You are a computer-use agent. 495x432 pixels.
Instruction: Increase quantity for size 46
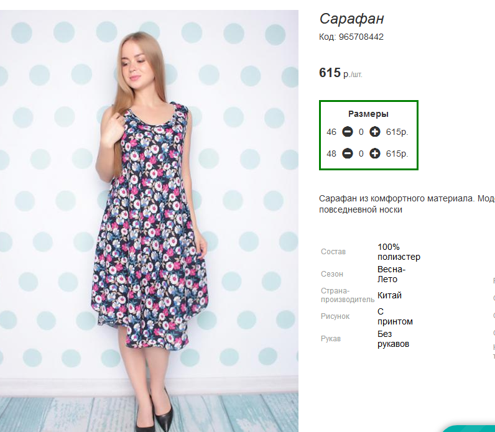tap(375, 132)
